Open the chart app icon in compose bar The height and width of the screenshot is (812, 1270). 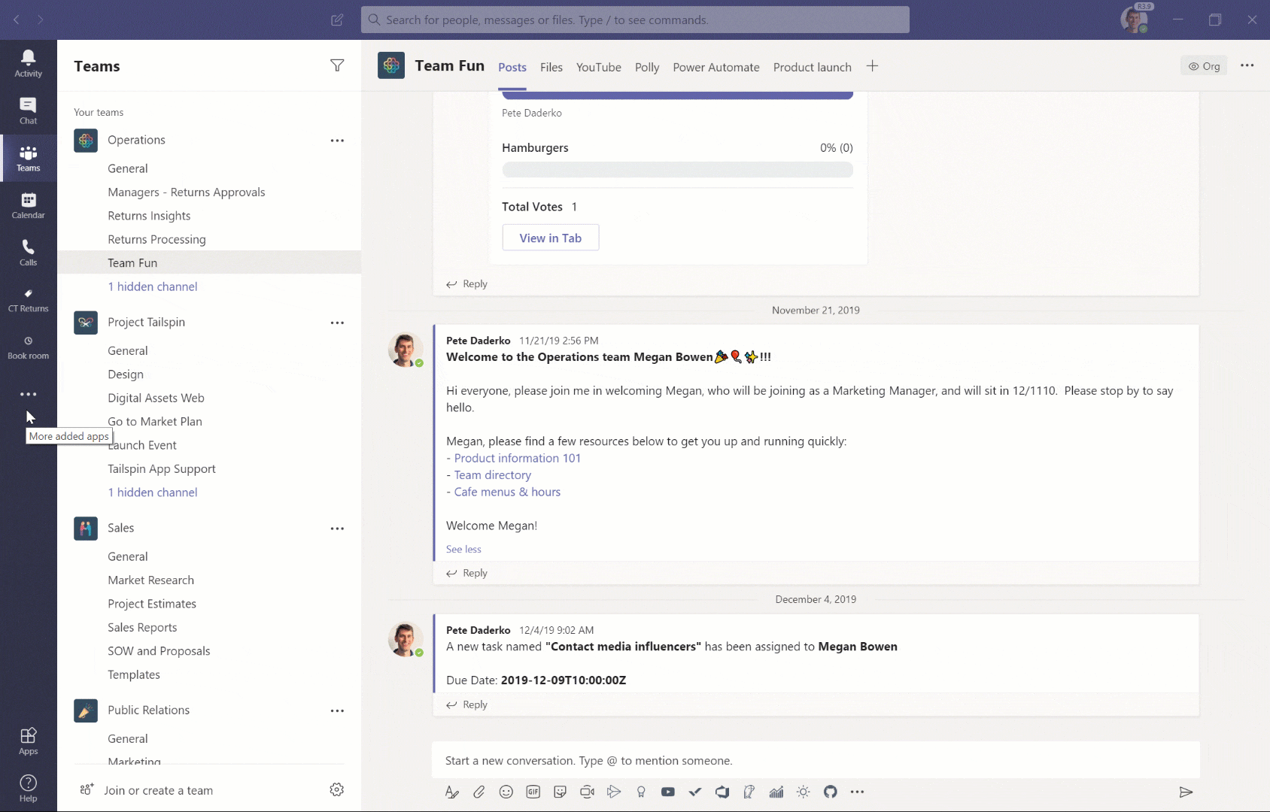(x=776, y=792)
